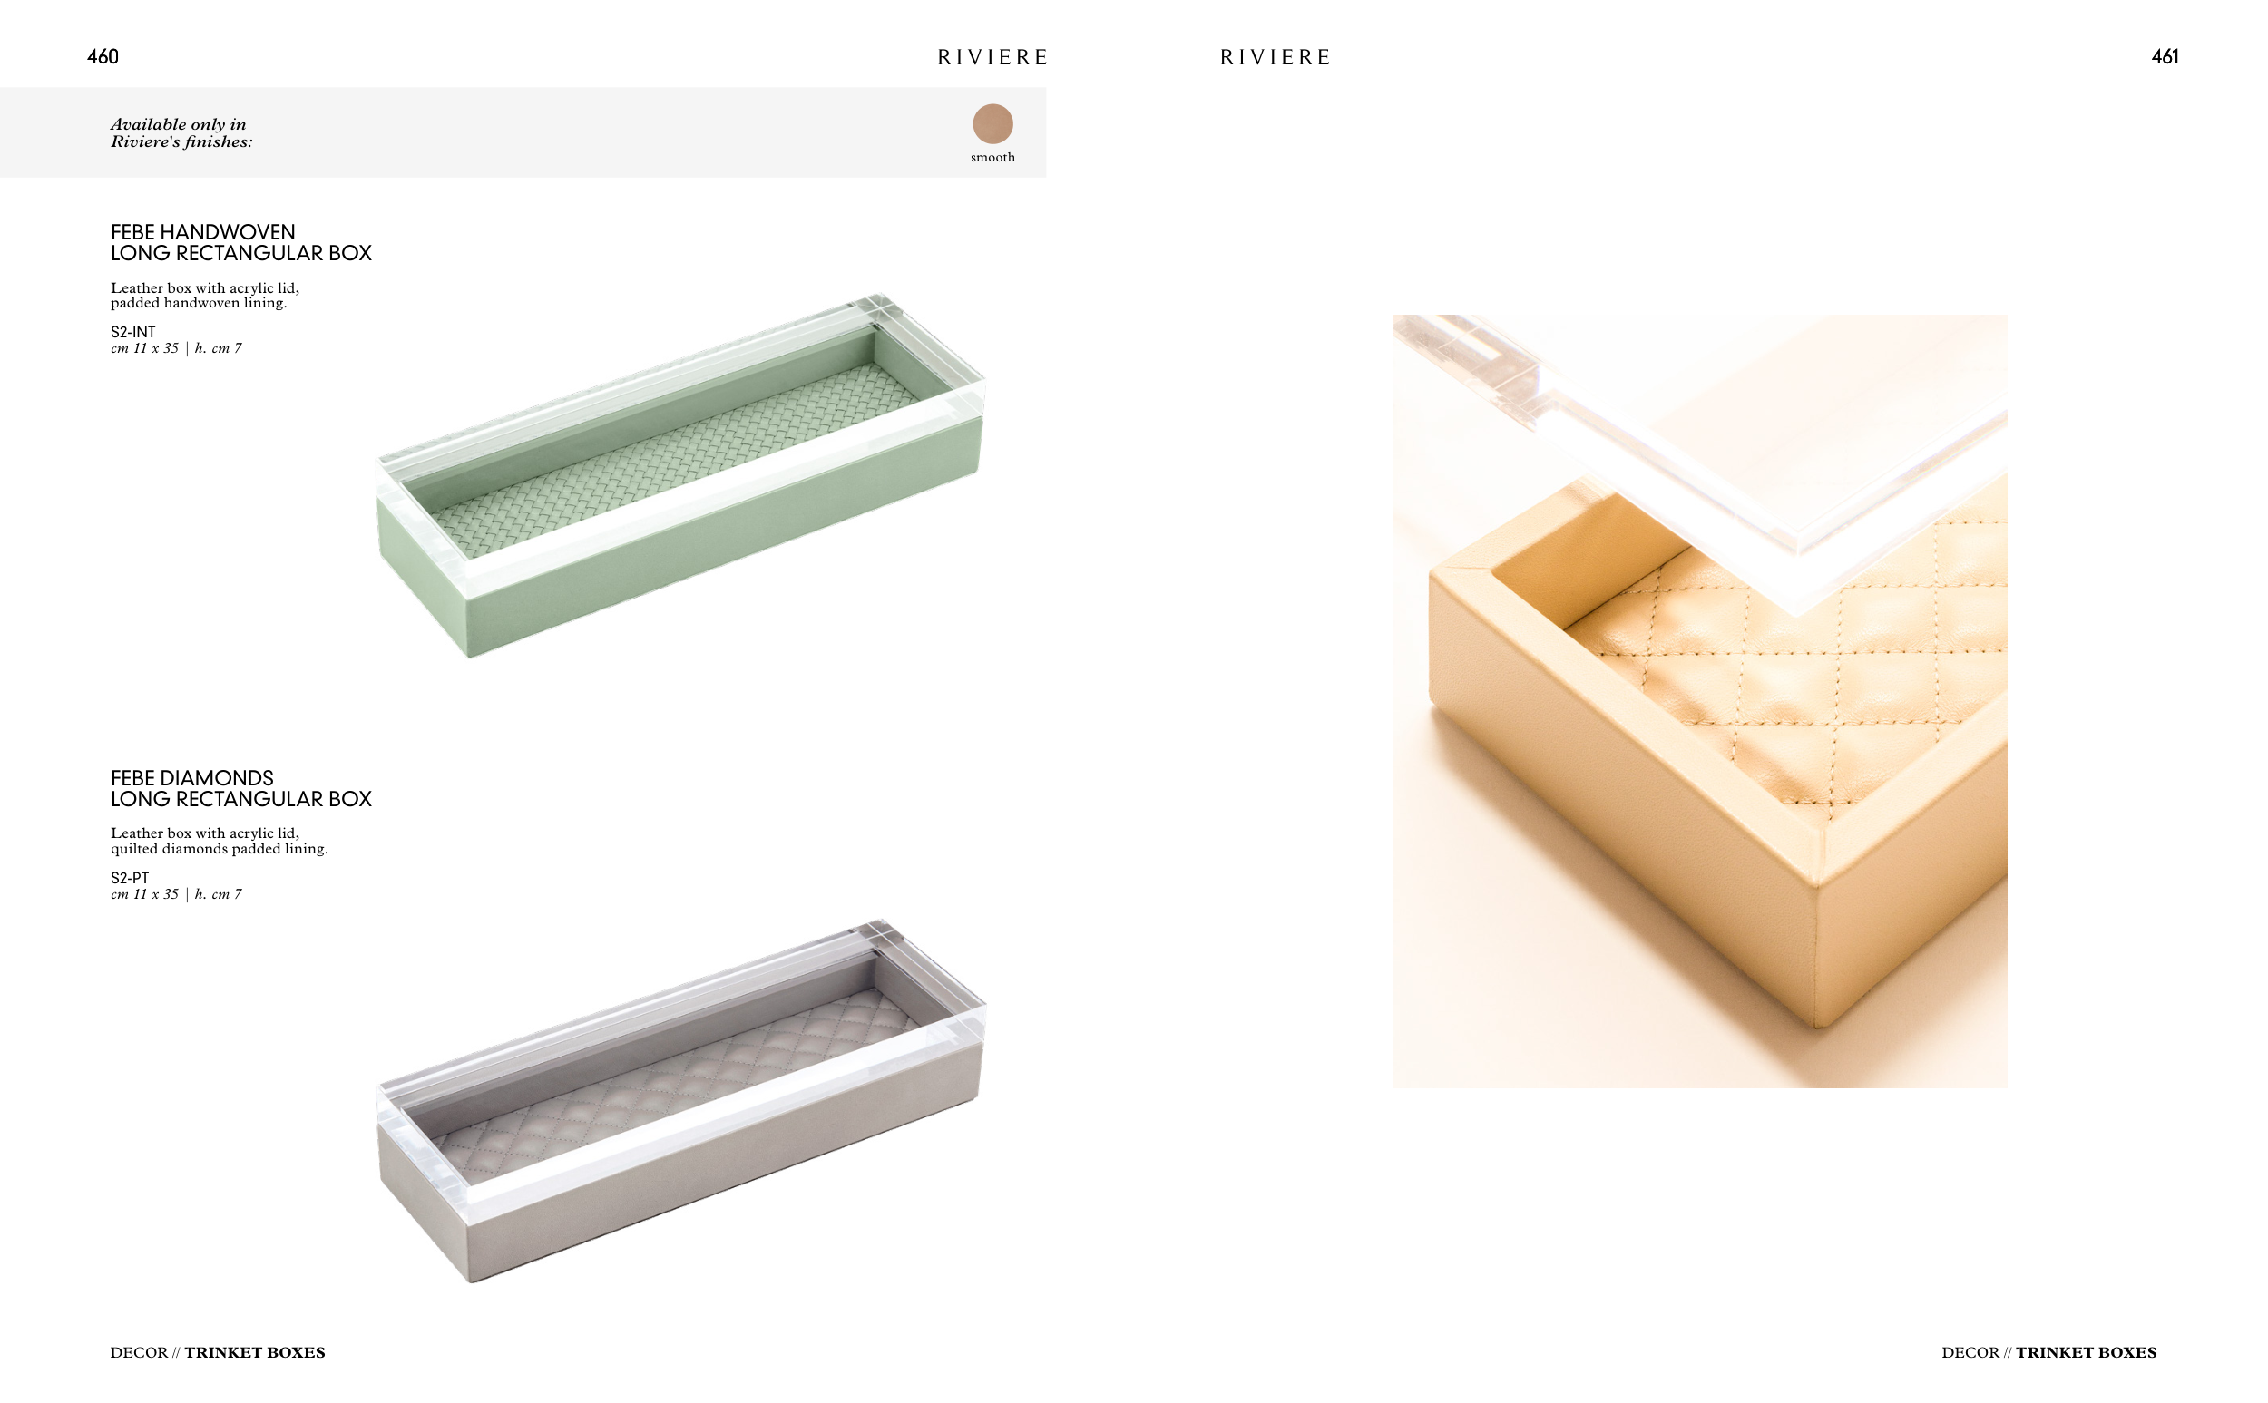Click page number 460
This screenshot has width=2268, height=1403.
coord(103,56)
